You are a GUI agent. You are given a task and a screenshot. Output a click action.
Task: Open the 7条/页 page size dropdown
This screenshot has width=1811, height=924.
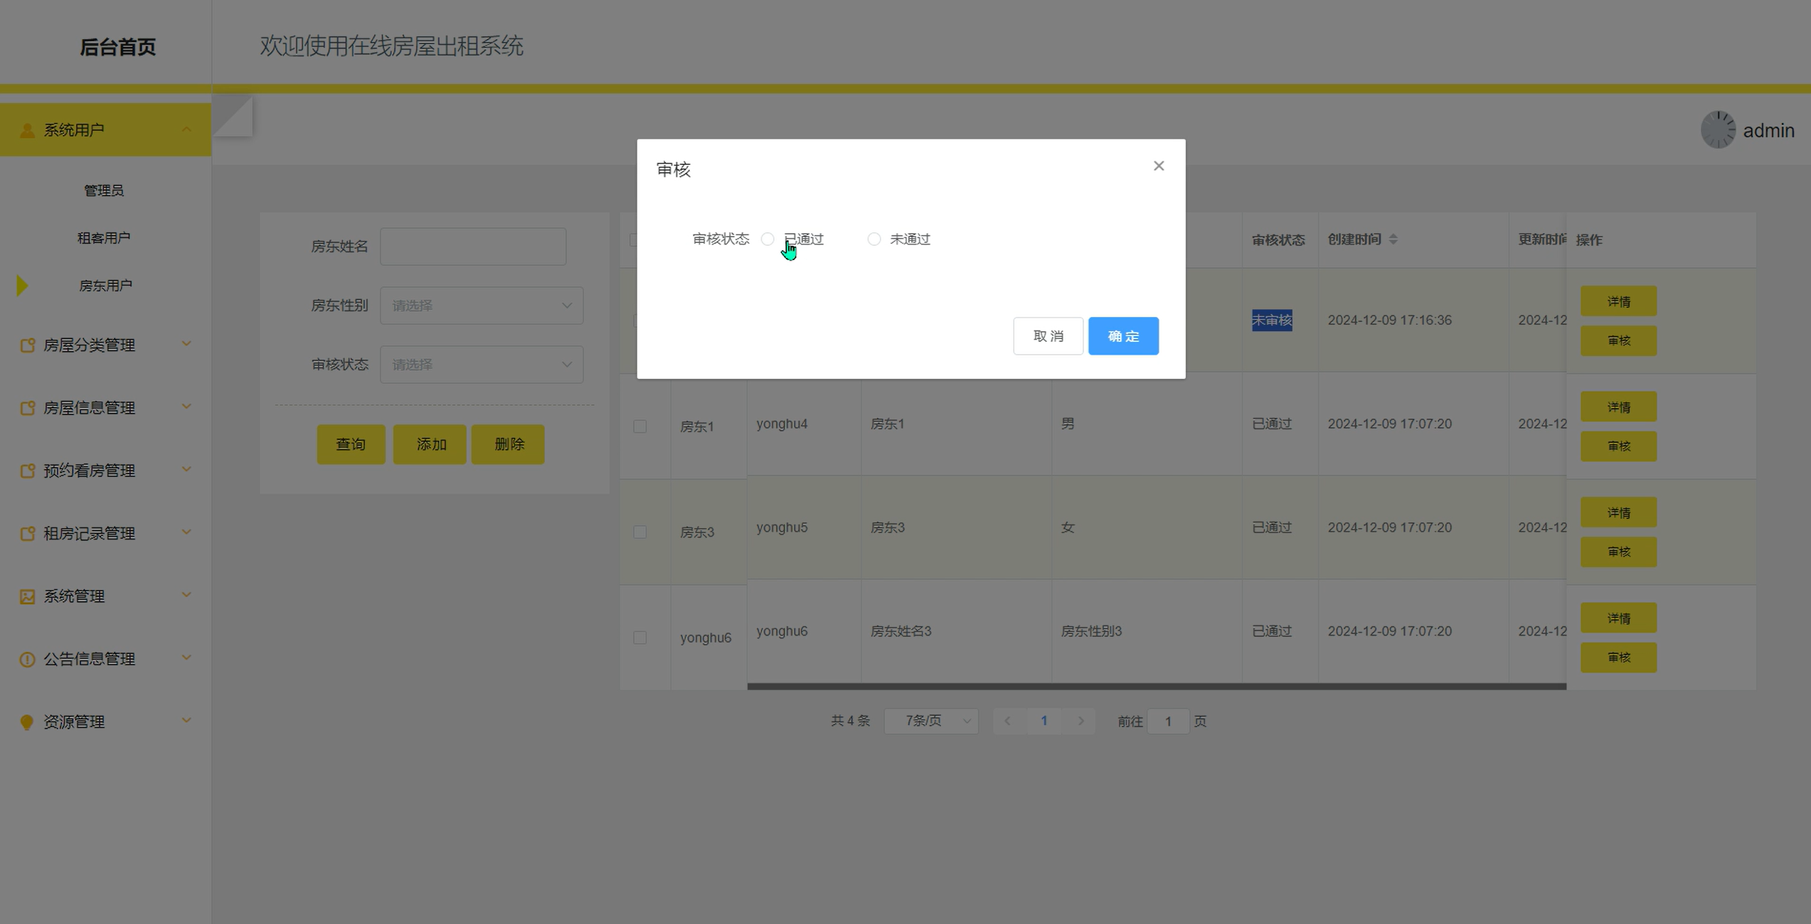click(930, 721)
